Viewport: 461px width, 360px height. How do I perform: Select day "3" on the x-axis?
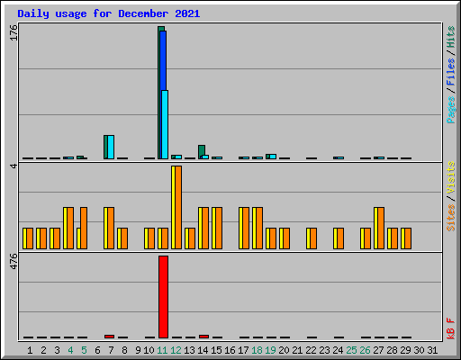coord(57,350)
